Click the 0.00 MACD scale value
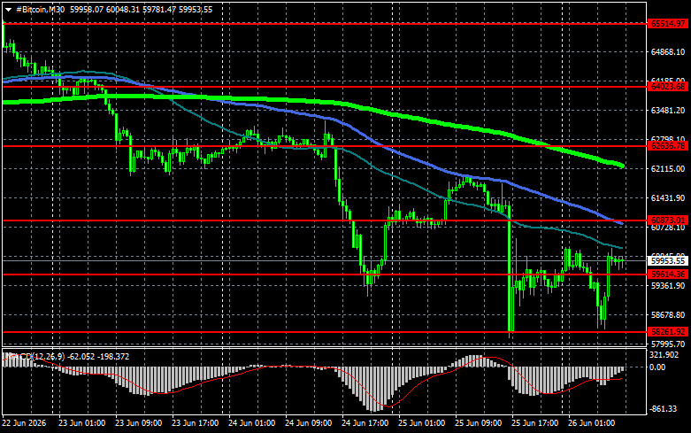Image resolution: width=691 pixels, height=433 pixels. coord(657,367)
